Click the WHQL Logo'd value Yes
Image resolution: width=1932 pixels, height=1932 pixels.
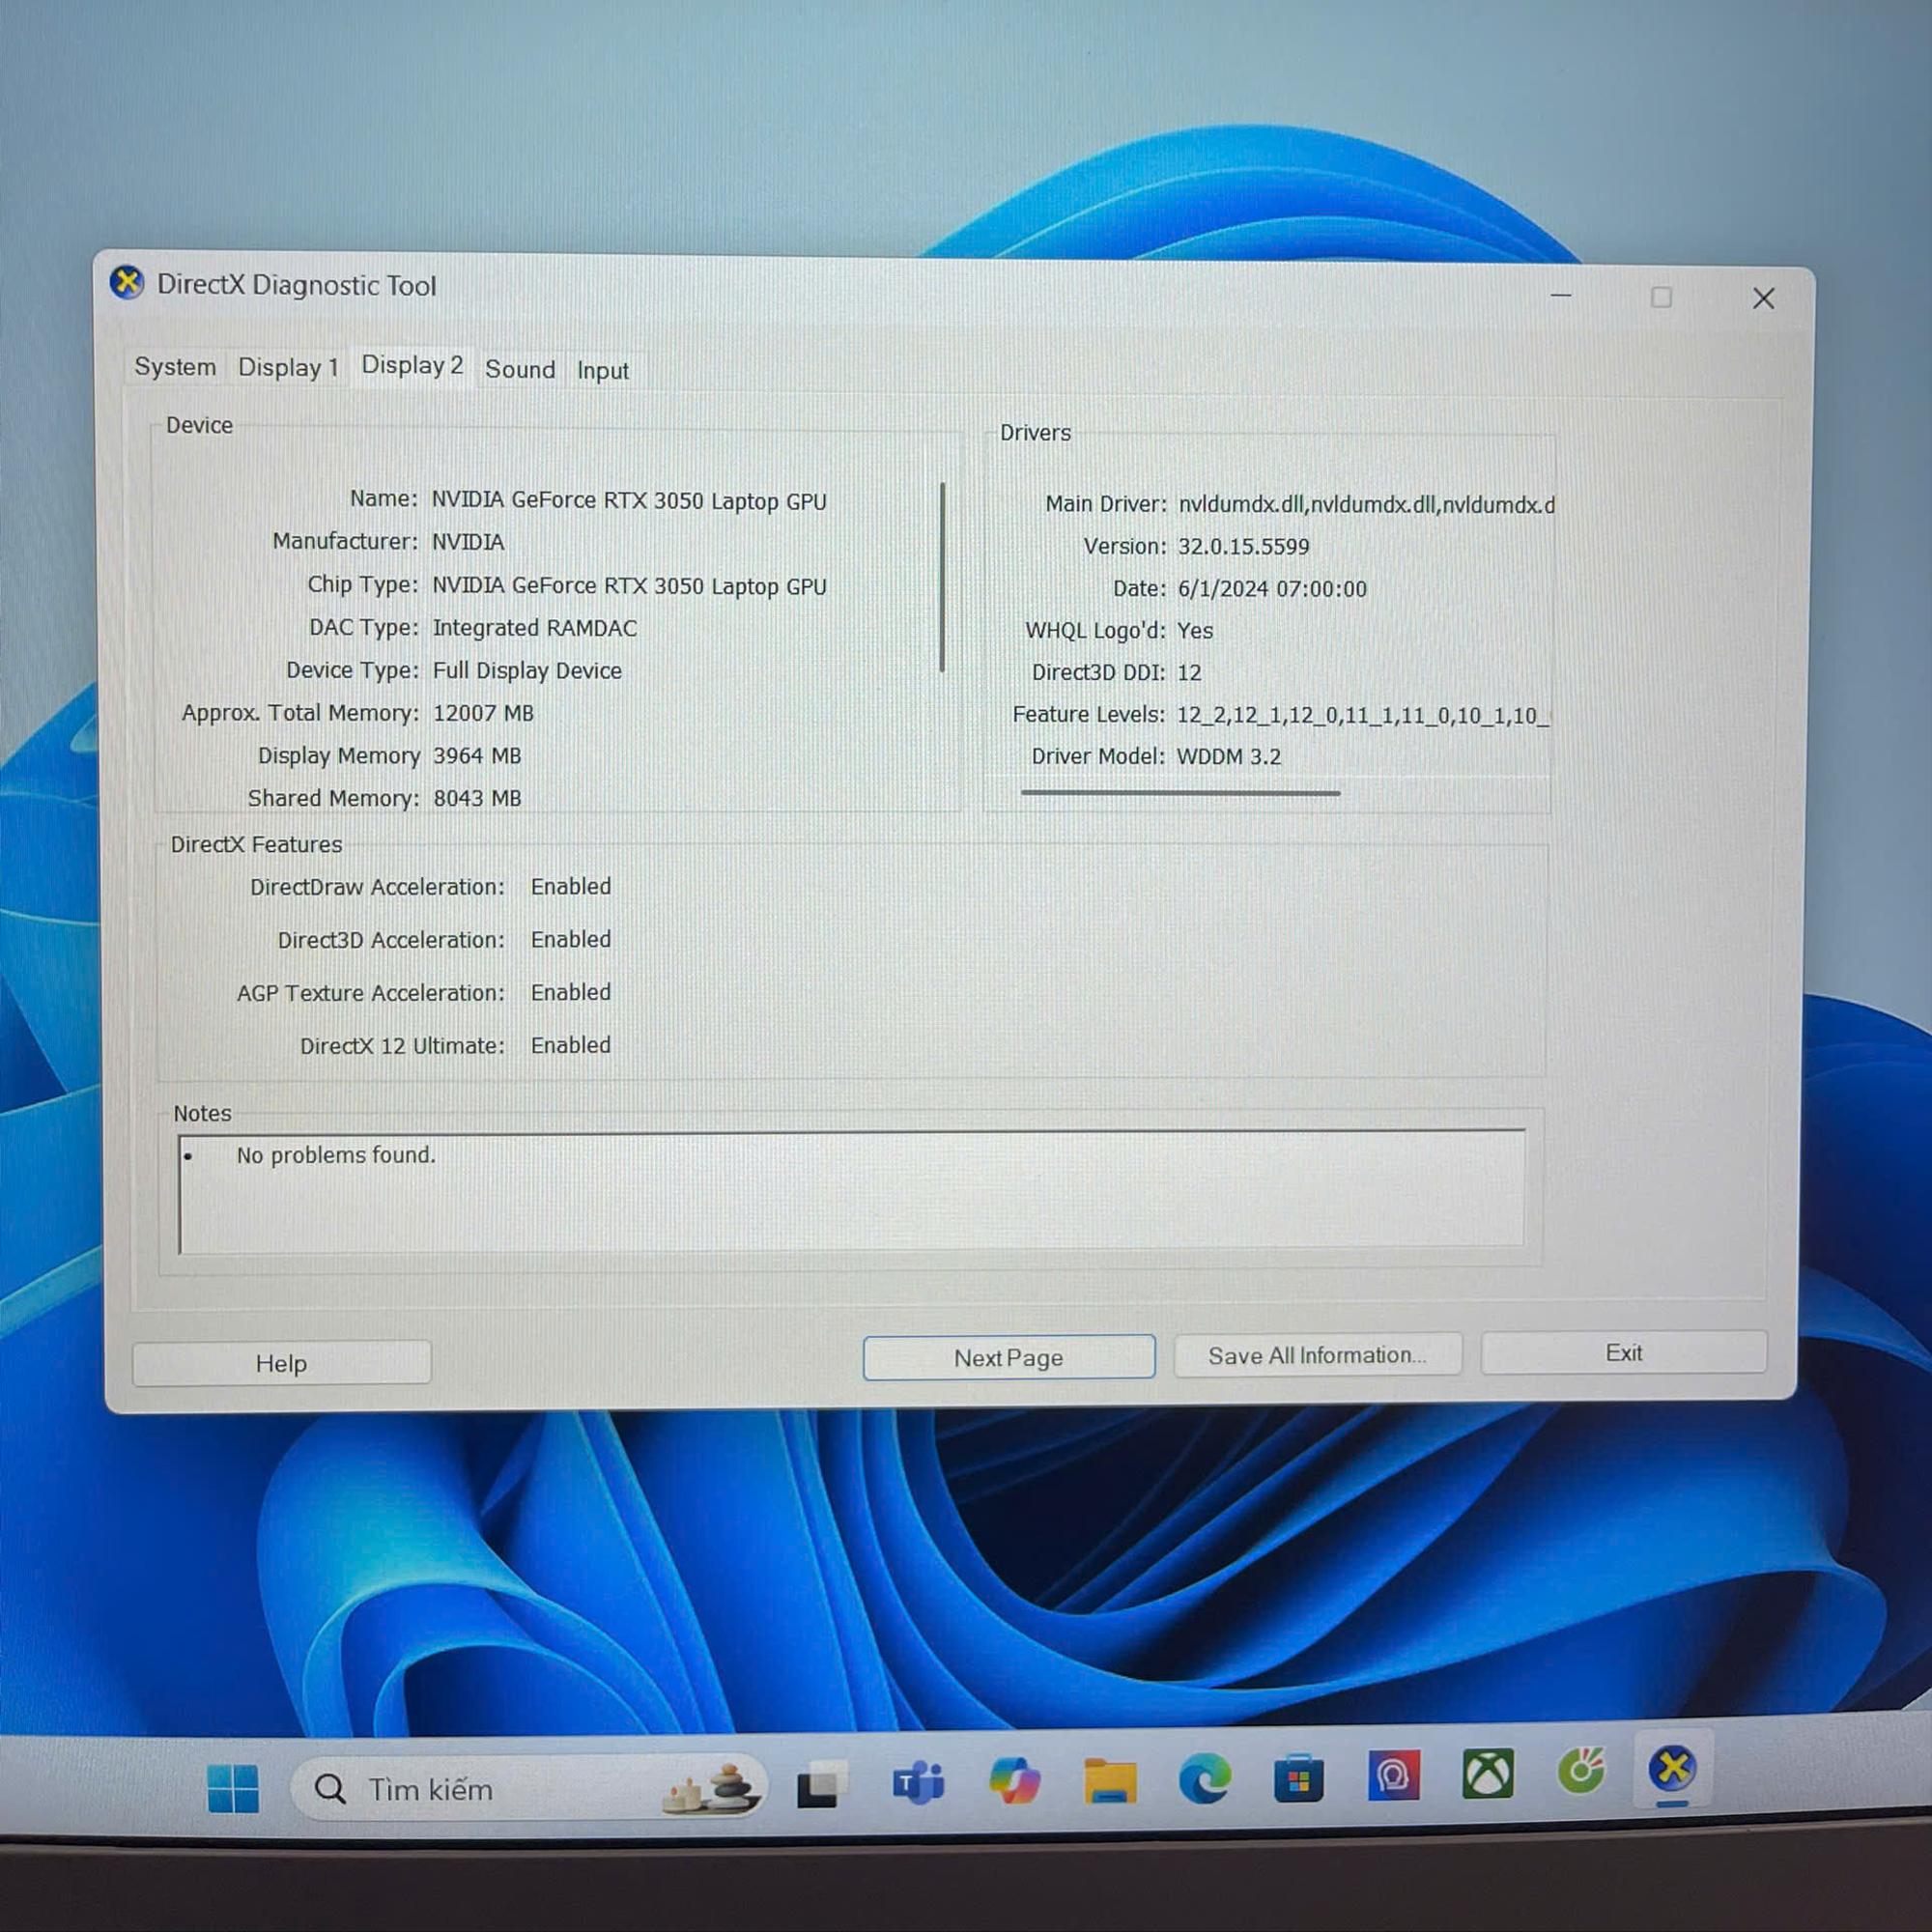click(x=1195, y=630)
